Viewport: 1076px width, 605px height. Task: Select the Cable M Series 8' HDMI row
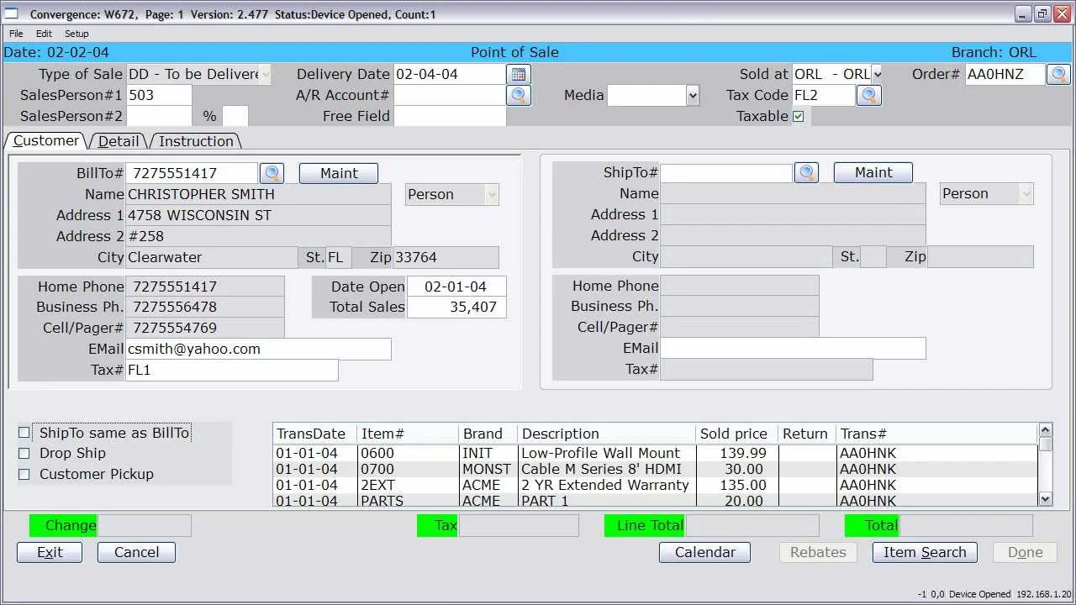656,469
